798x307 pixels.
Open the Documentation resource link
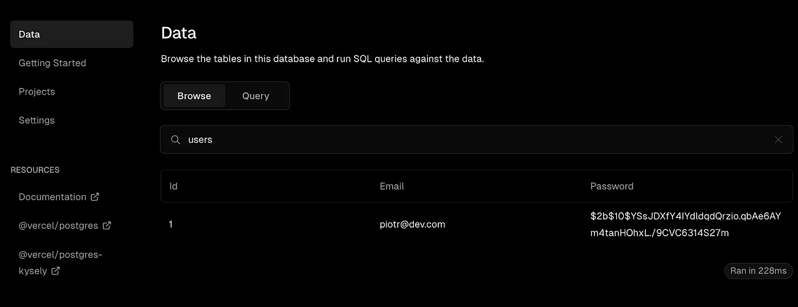coord(52,197)
